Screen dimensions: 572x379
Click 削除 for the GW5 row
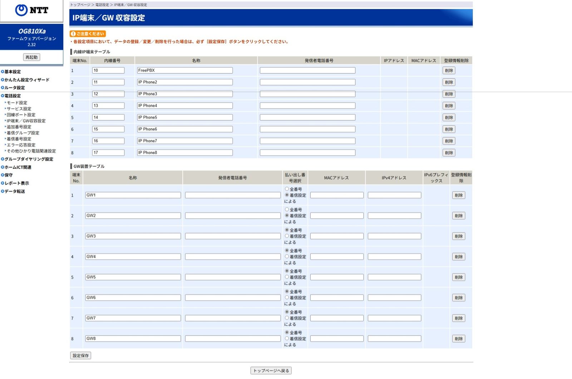tap(458, 277)
